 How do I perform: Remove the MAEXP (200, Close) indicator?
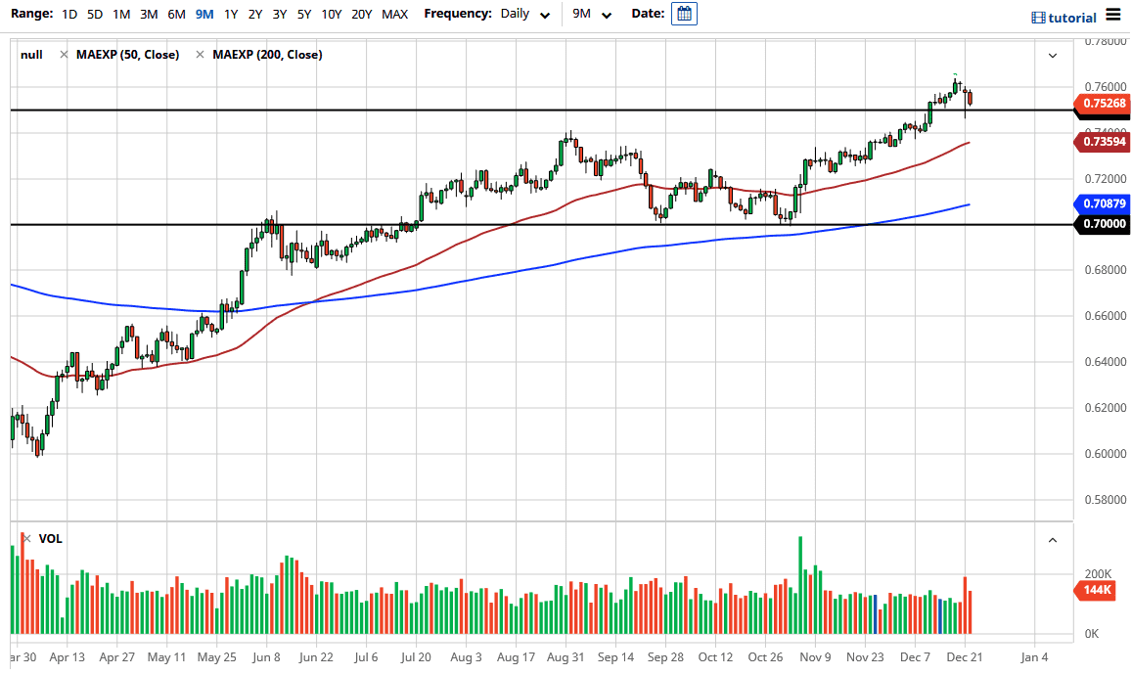pyautogui.click(x=201, y=55)
